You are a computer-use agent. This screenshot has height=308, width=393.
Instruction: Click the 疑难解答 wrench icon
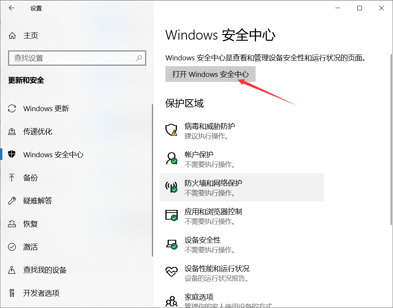pos(12,201)
